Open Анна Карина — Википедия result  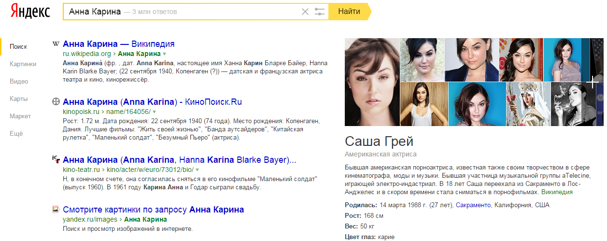point(119,44)
